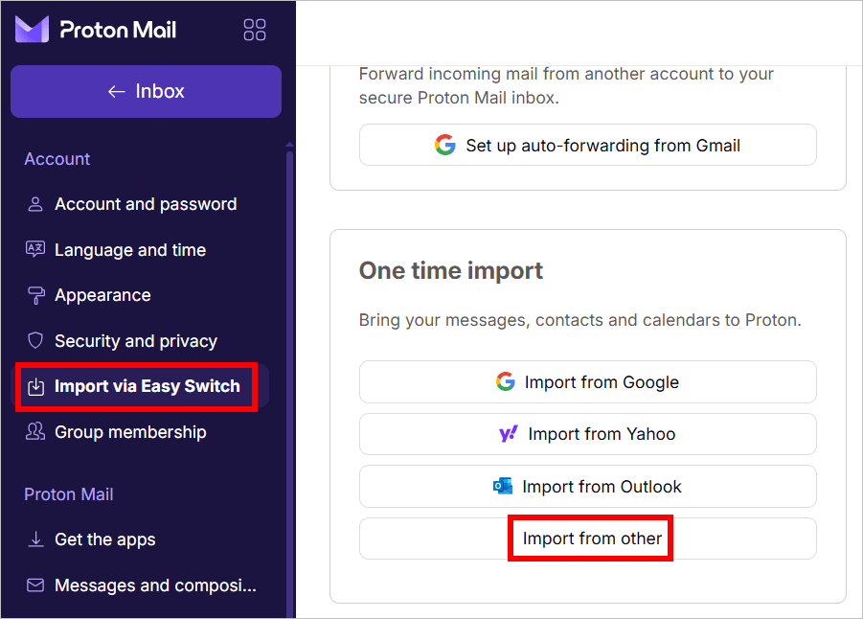
Task: Click the shield icon for Security and privacy
Action: point(35,340)
